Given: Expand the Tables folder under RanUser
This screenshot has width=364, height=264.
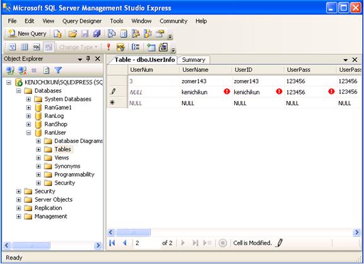Looking at the screenshot, I should 38,149.
